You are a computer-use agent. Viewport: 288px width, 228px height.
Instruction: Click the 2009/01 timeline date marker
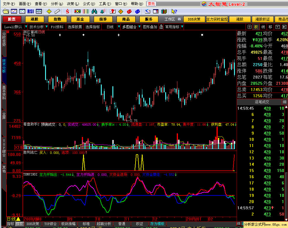pos(193,219)
